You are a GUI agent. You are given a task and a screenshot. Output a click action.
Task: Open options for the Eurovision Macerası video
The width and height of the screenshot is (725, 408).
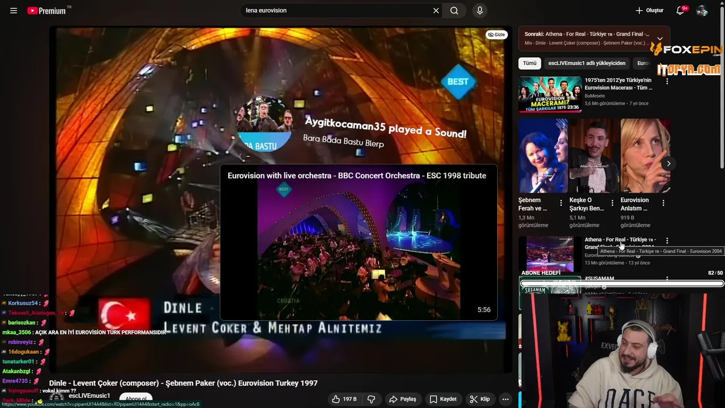(667, 82)
